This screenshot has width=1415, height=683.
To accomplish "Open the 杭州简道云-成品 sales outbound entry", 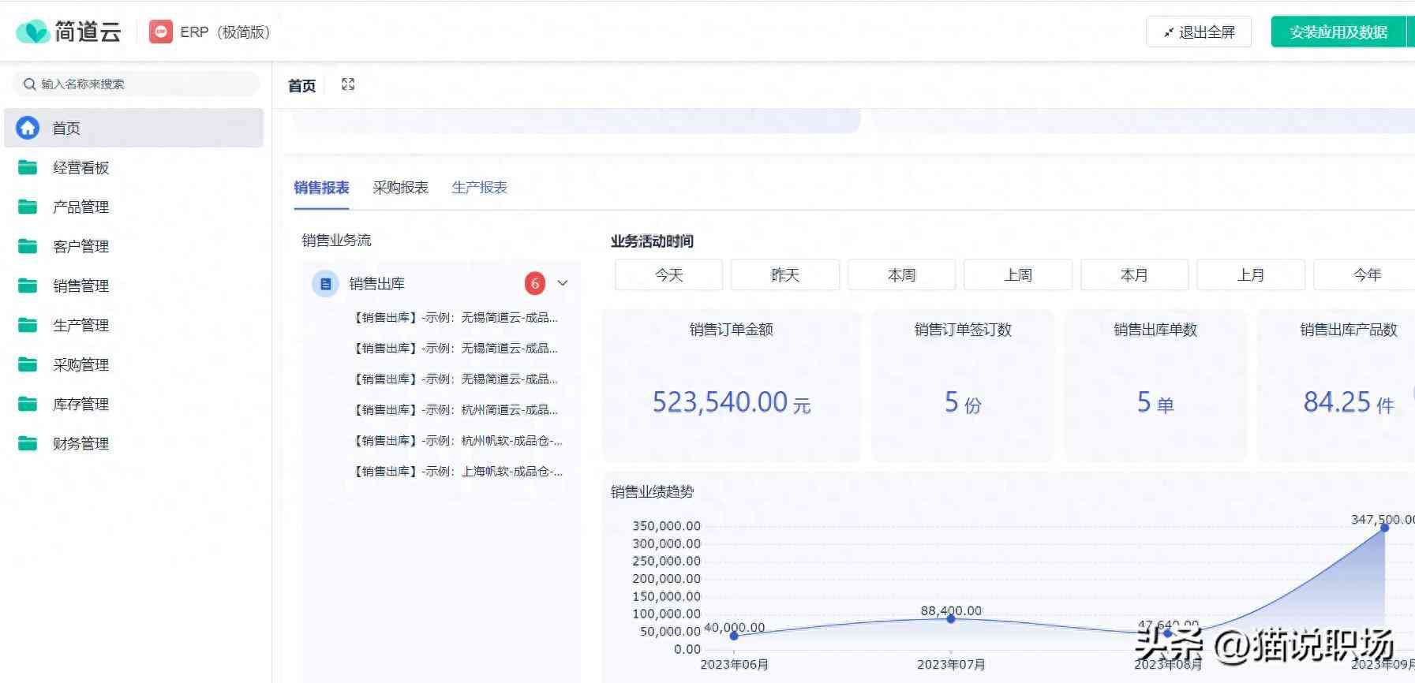I will pyautogui.click(x=456, y=410).
